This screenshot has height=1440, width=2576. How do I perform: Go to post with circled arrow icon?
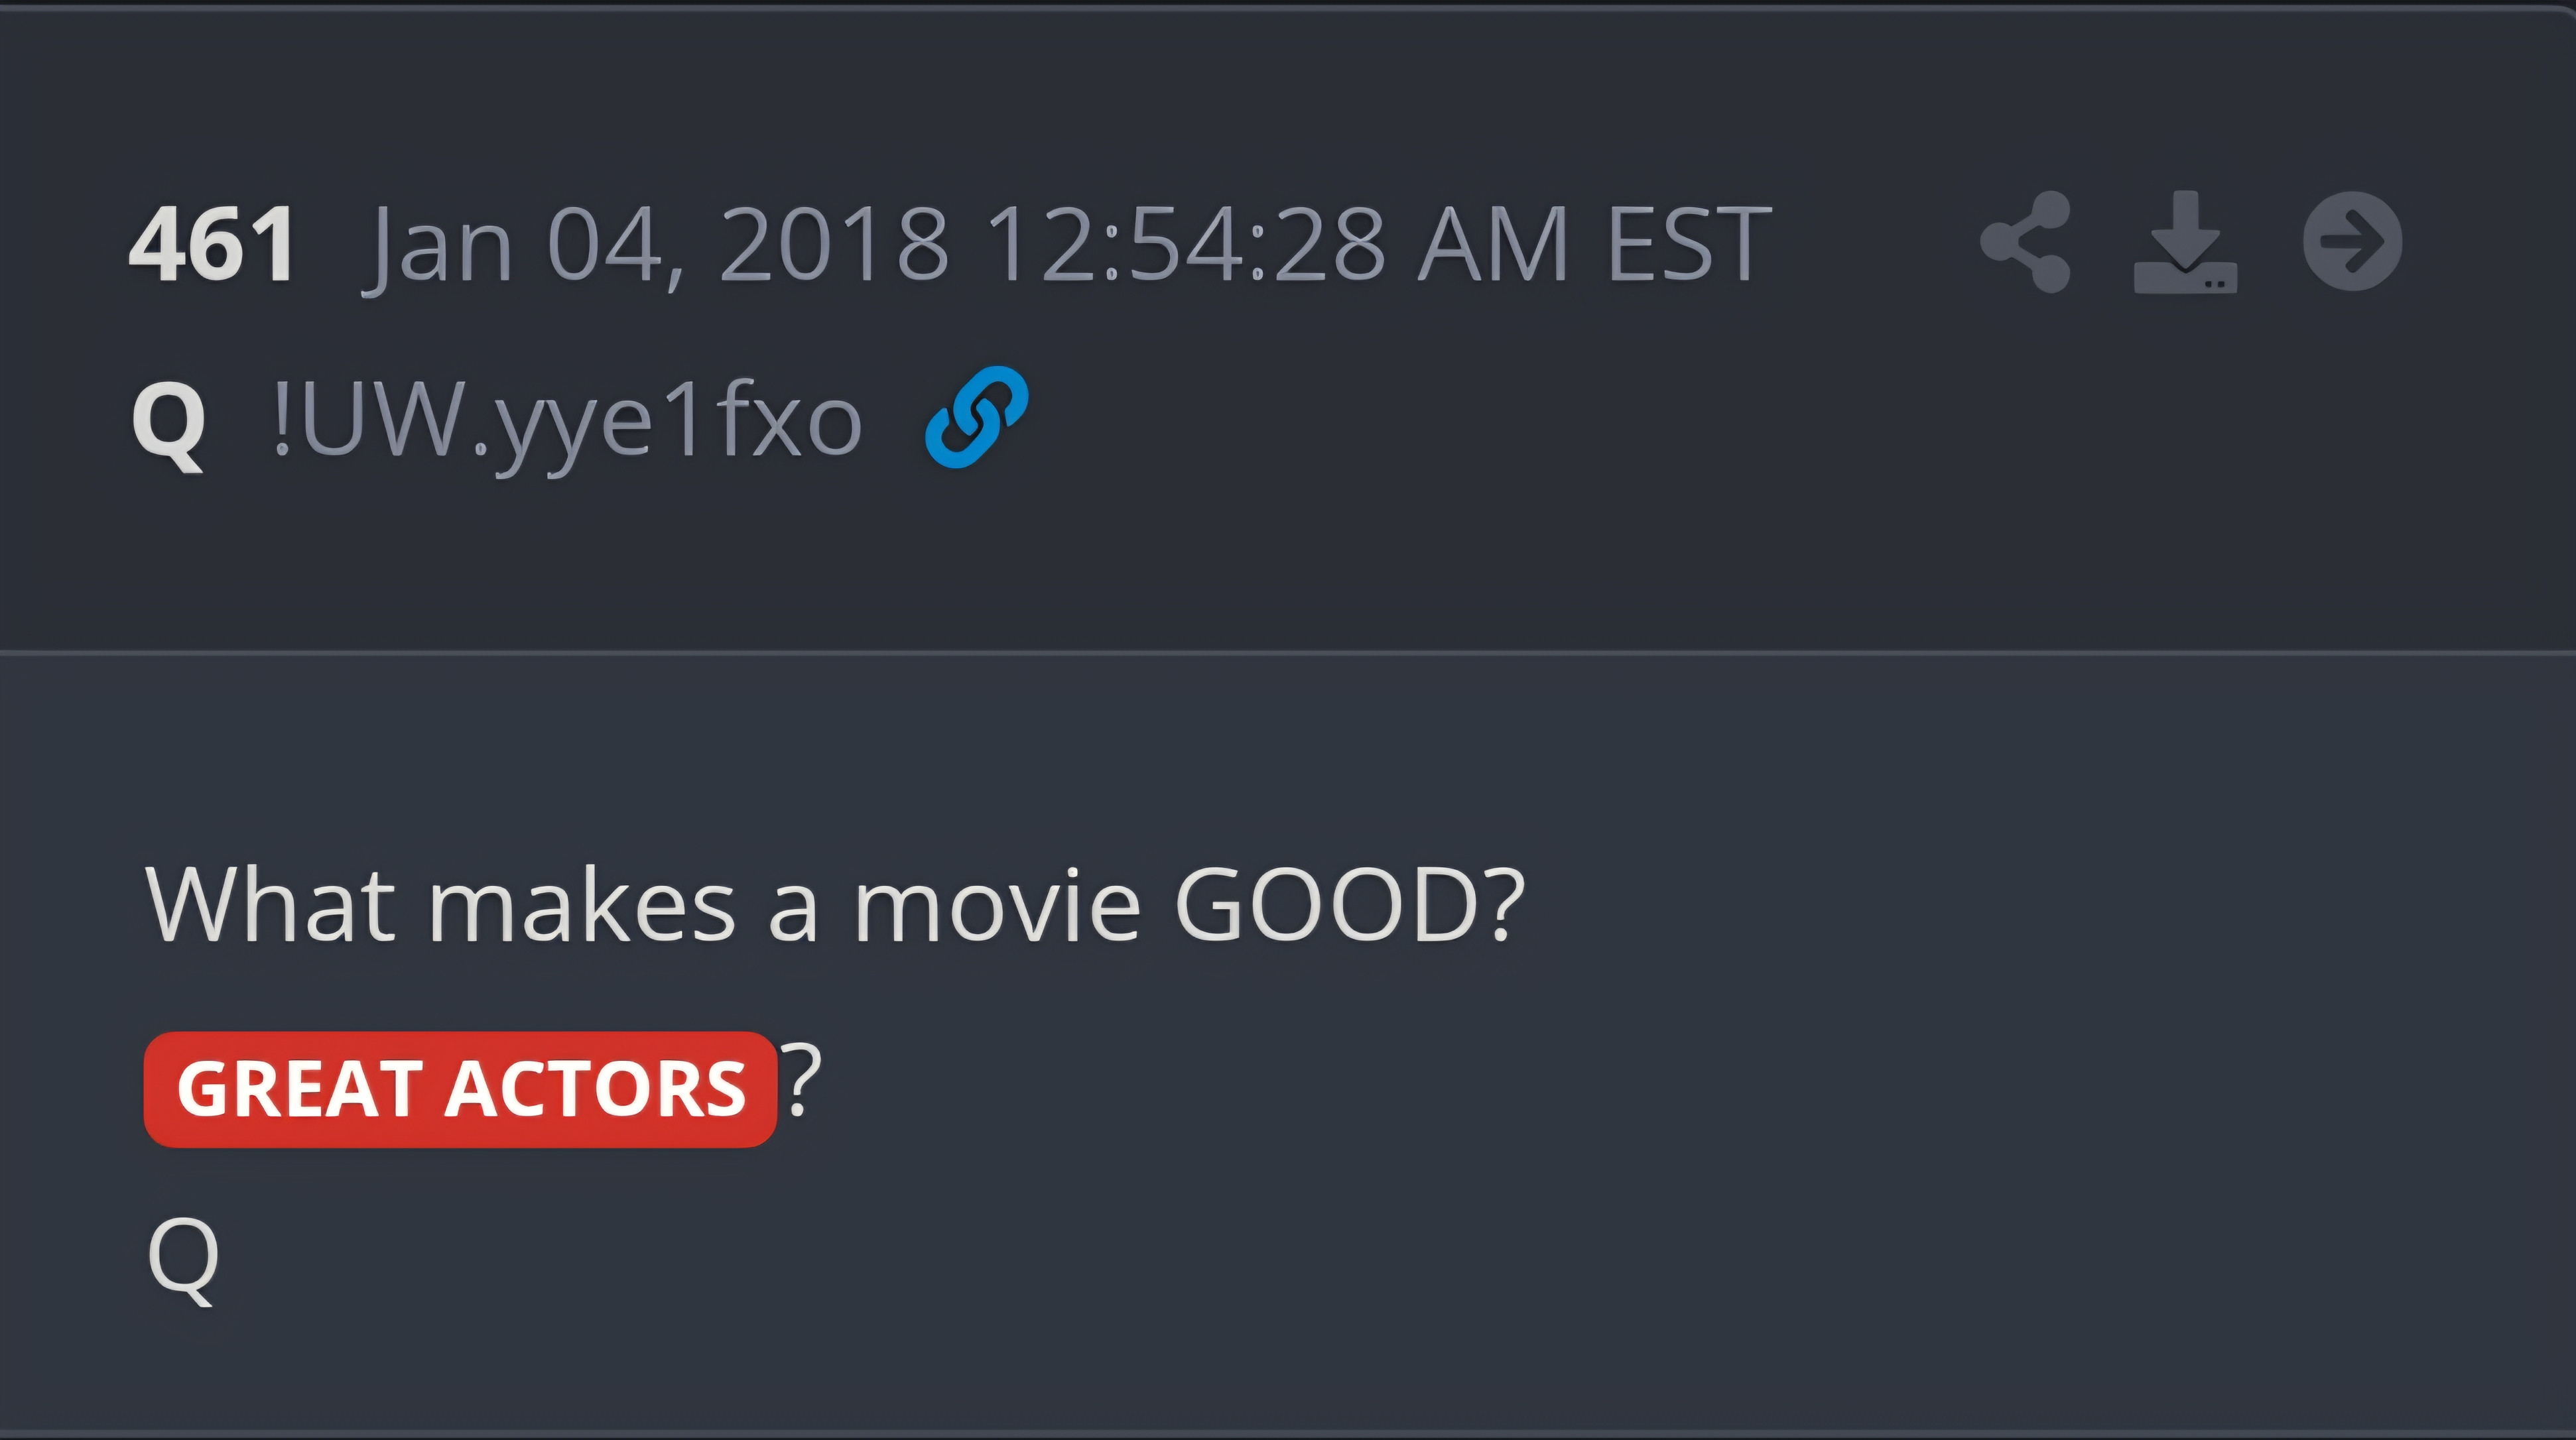2352,241
